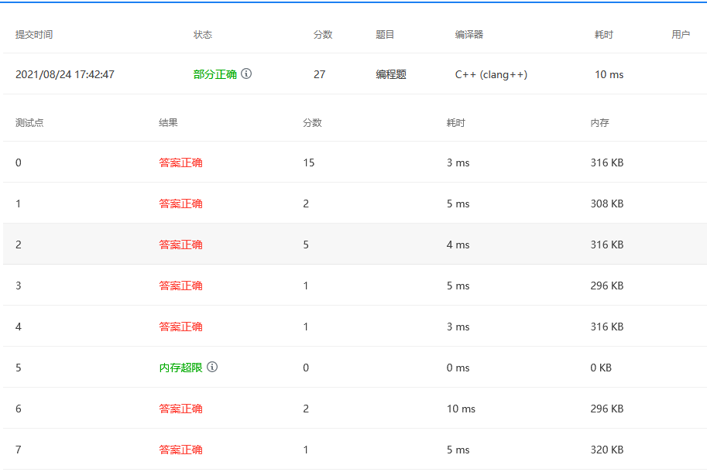707x472 pixels.
Task: Click score 5 of test point 2
Action: point(306,245)
